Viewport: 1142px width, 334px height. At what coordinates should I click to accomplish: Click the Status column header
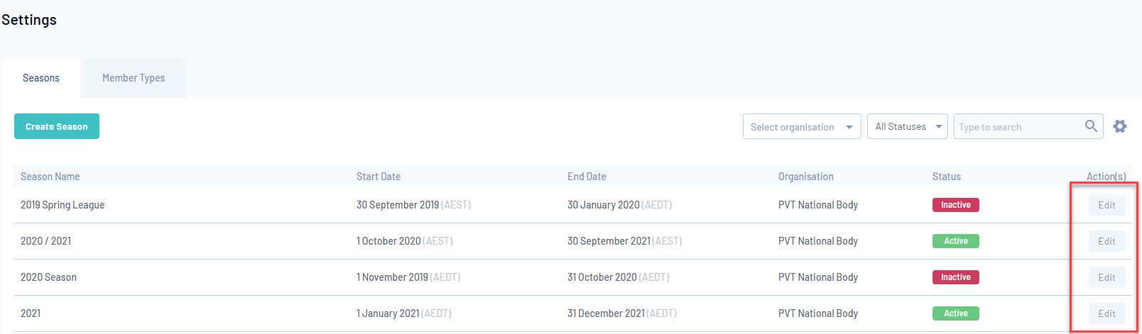click(x=946, y=177)
